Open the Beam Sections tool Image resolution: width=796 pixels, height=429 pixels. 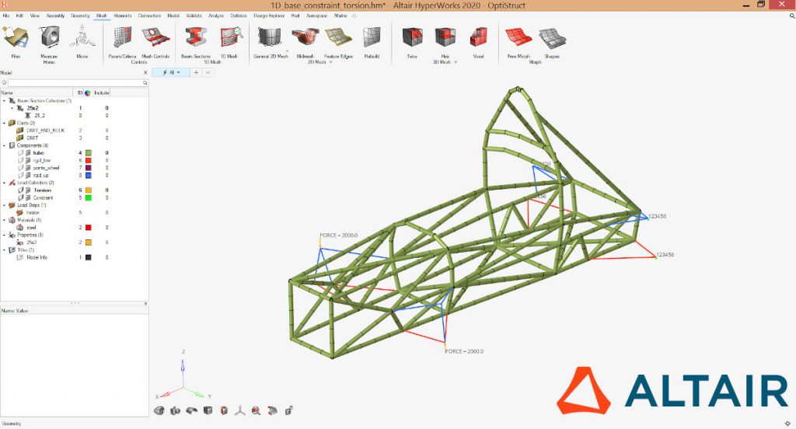coord(196,40)
